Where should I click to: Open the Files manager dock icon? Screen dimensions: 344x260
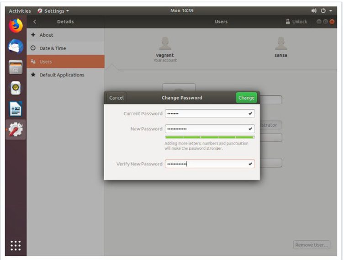pos(16,67)
